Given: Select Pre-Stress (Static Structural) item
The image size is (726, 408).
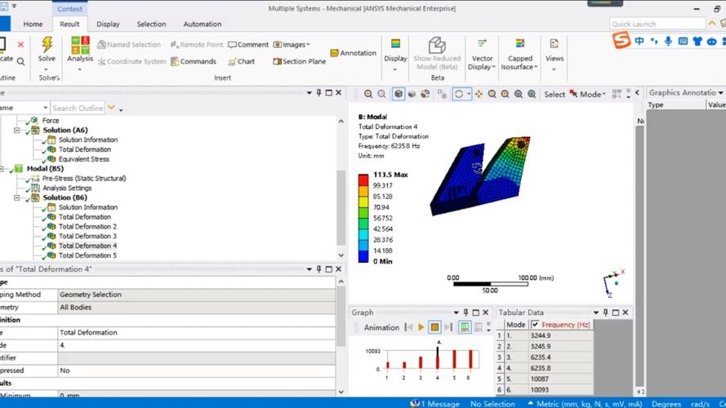Looking at the screenshot, I should 84,179.
